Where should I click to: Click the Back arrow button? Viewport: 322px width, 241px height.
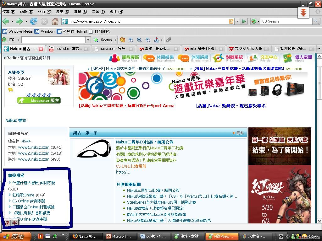(x=6, y=21)
